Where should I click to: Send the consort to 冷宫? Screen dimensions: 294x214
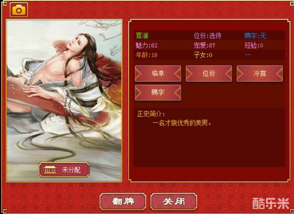point(260,74)
